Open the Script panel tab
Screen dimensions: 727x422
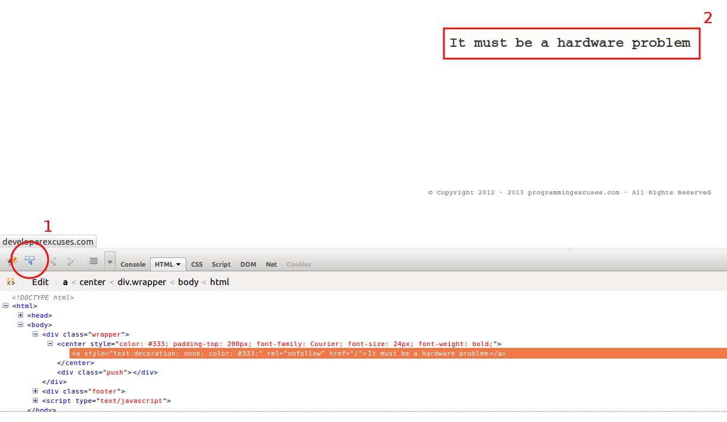point(221,264)
